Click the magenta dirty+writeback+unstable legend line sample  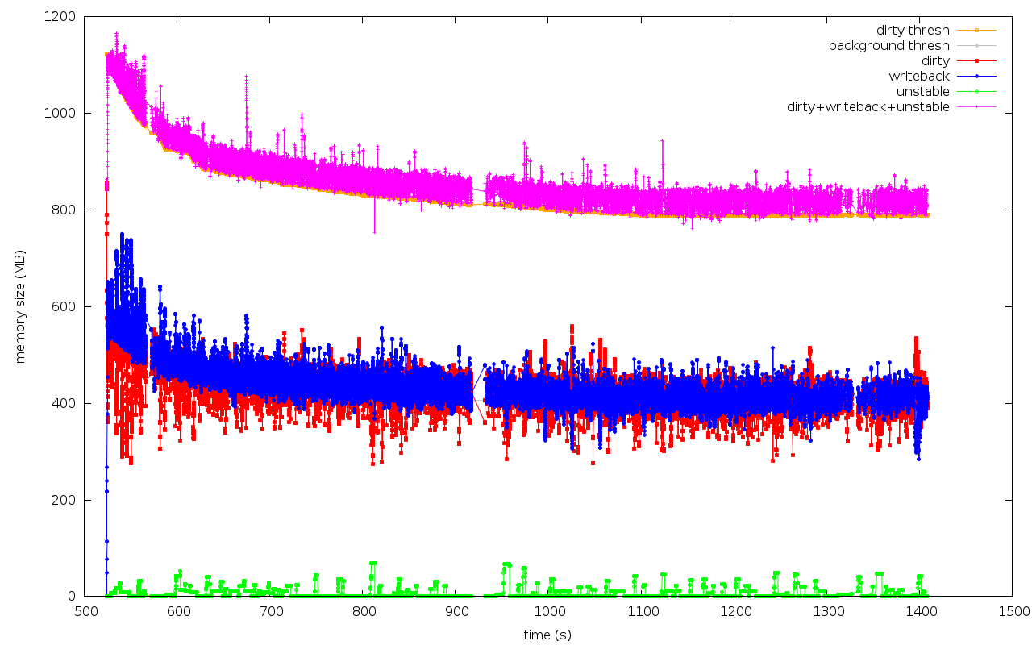tap(976, 107)
